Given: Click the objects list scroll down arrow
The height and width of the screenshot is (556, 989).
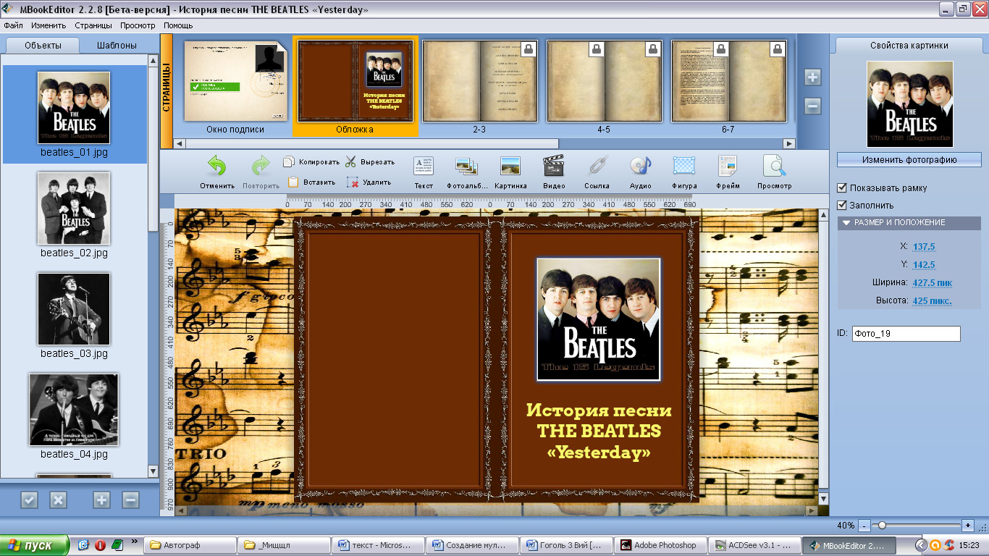Looking at the screenshot, I should coord(153,471).
